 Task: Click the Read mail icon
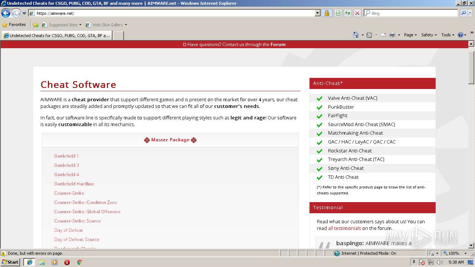click(383, 35)
